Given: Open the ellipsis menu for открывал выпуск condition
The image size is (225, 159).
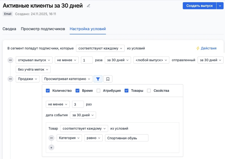Looking at the screenshot, I should coord(11,60).
